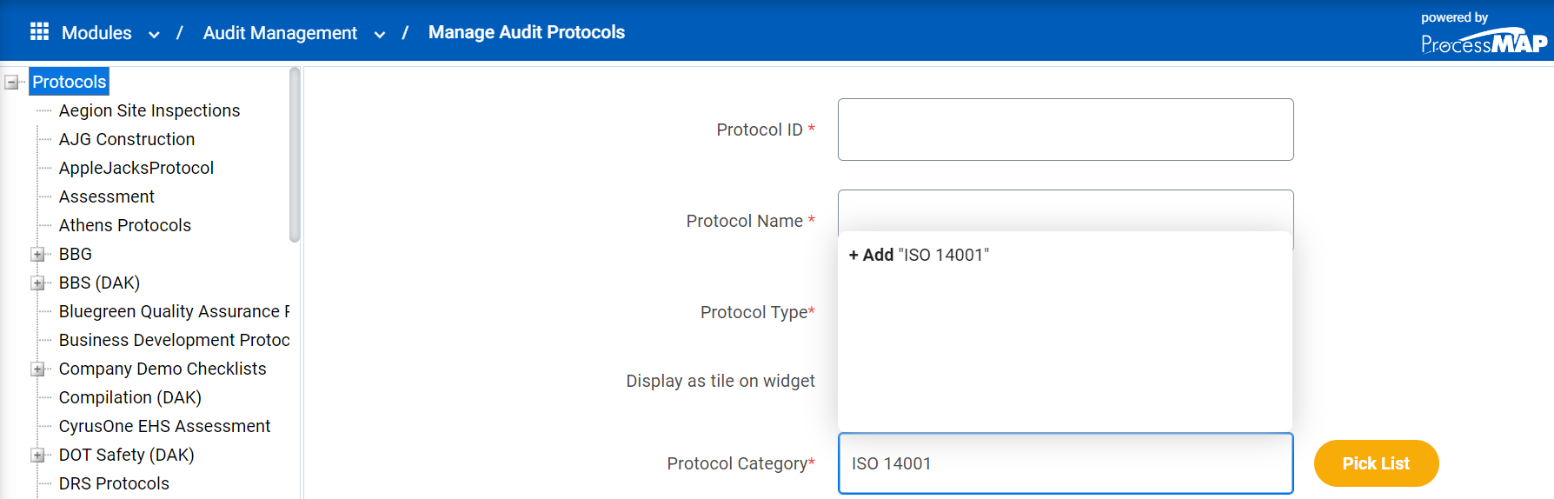The image size is (1554, 499).
Task: Select CyrusOne EHS Assessment item
Action: click(164, 426)
